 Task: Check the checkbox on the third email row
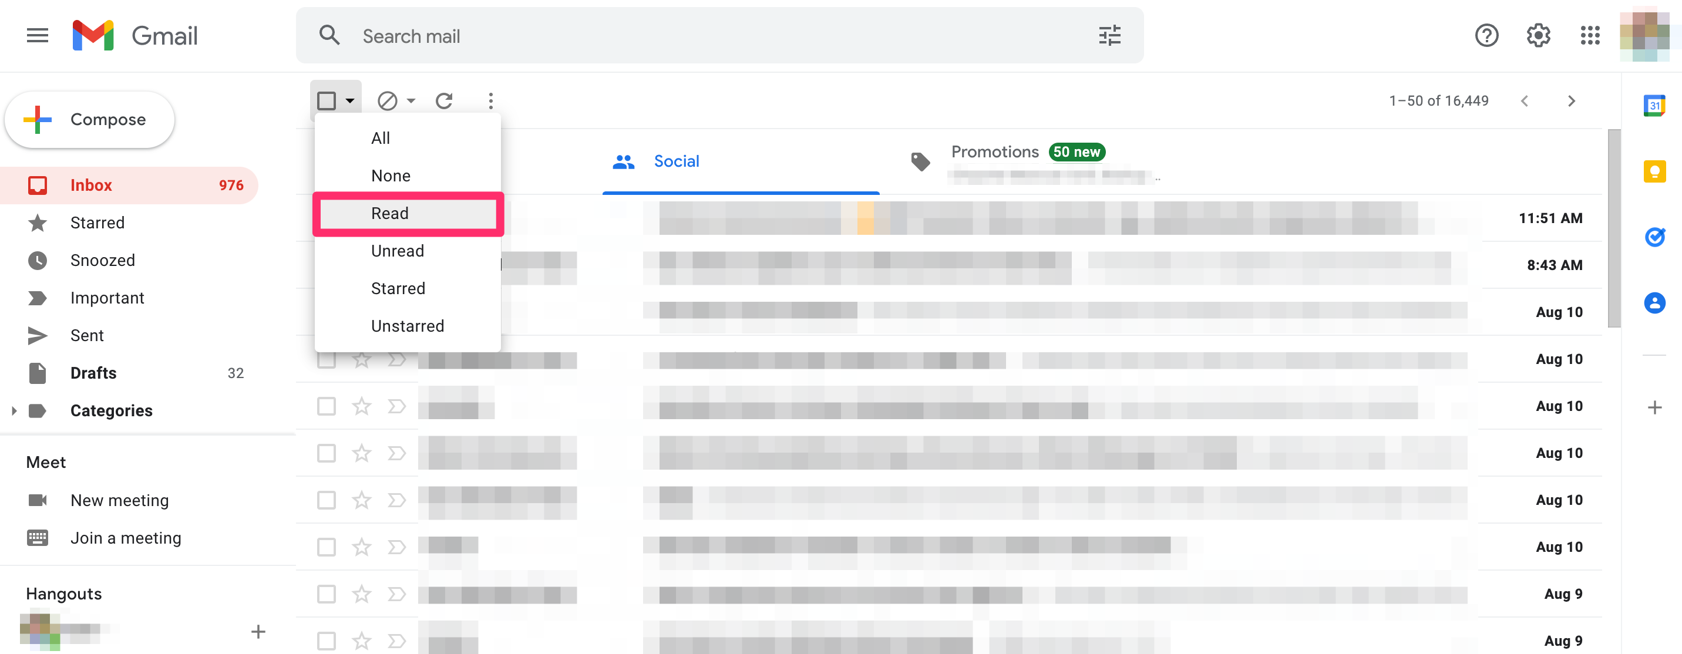tap(327, 312)
